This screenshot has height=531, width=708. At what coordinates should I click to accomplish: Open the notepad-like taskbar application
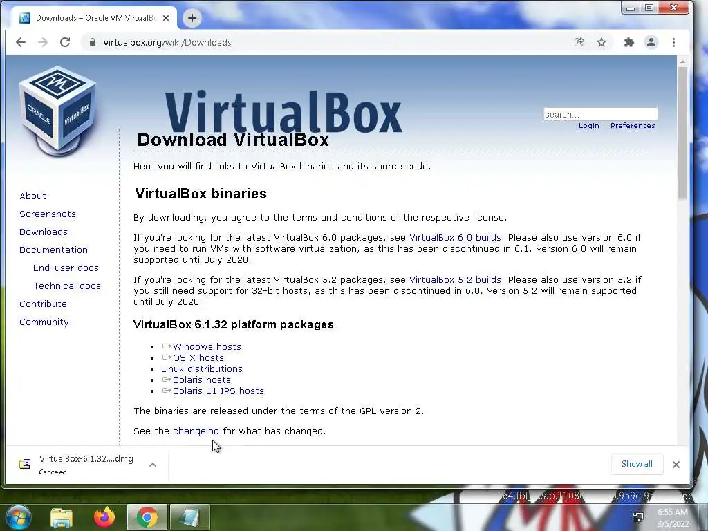(x=189, y=517)
